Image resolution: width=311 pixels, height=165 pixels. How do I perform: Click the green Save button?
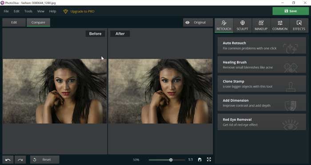click(291, 11)
